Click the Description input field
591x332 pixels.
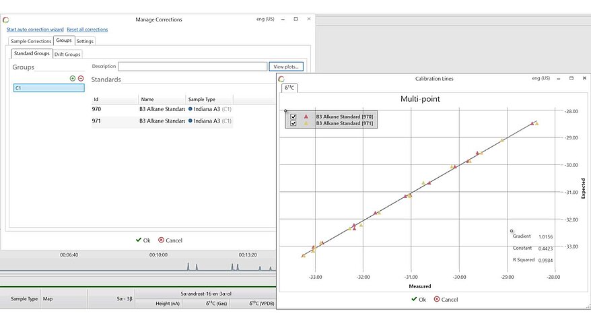(x=193, y=67)
